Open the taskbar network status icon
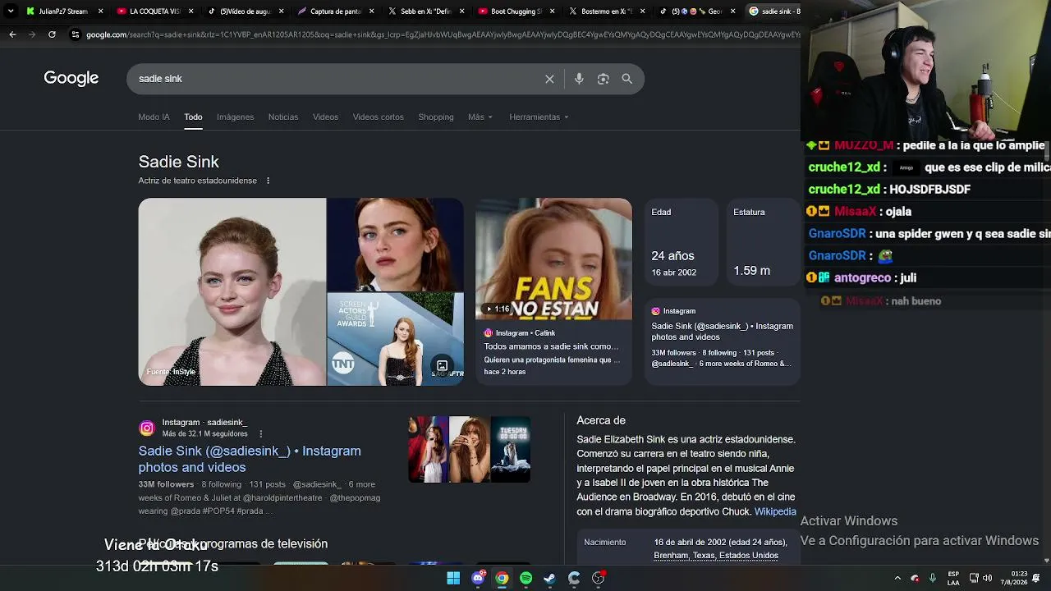1051x591 pixels. click(x=974, y=578)
